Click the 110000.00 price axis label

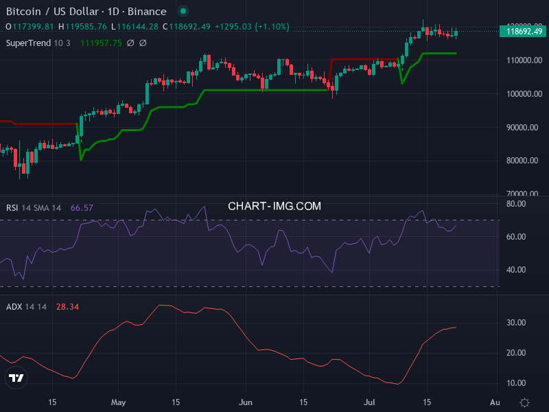click(x=524, y=60)
